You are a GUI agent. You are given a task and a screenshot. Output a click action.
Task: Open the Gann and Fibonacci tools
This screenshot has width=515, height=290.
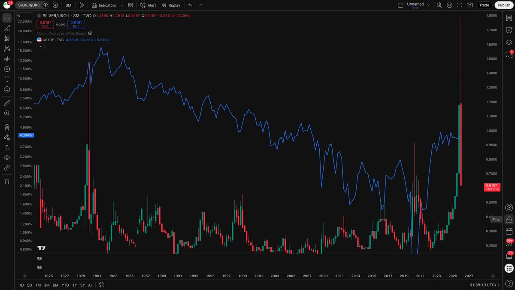click(x=7, y=38)
